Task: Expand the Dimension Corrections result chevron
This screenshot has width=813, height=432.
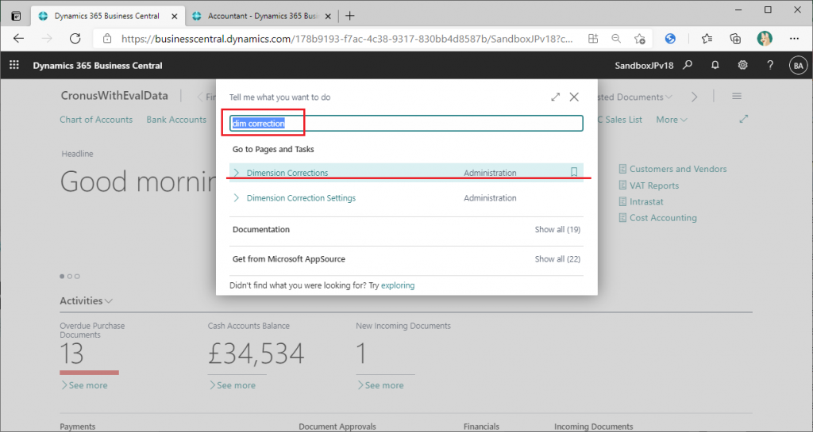Action: [237, 173]
